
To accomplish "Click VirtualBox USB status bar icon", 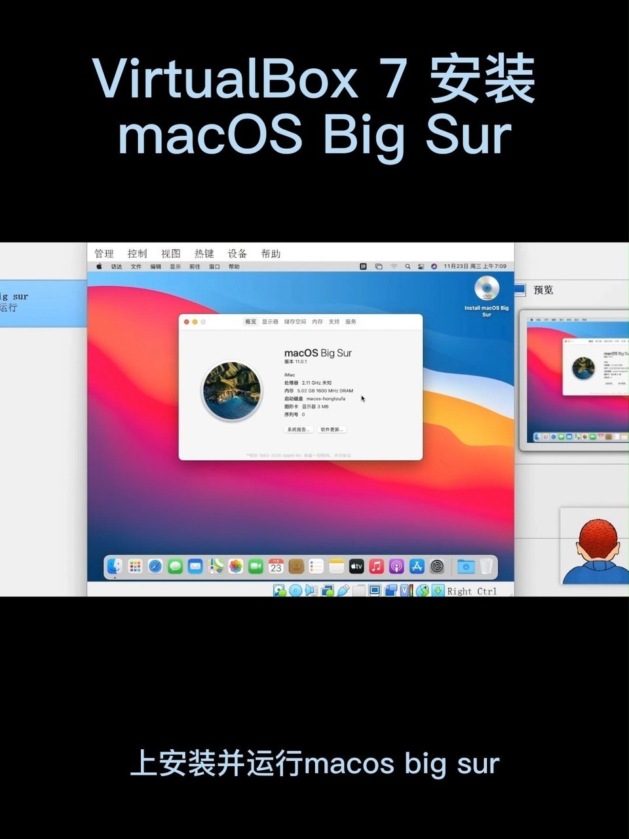I will click(343, 591).
